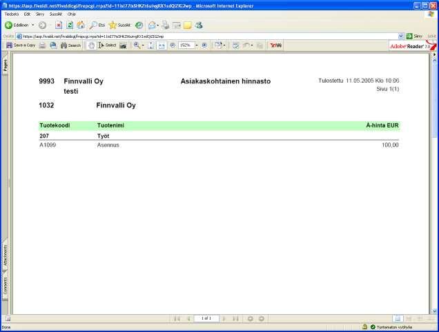Click the padlock icon in status bar
The height and width of the screenshot is (332, 439).
click(365, 326)
